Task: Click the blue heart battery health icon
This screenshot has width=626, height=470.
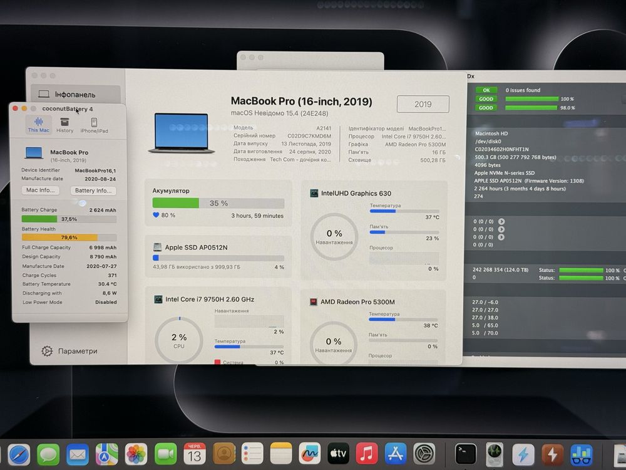Action: 156,215
